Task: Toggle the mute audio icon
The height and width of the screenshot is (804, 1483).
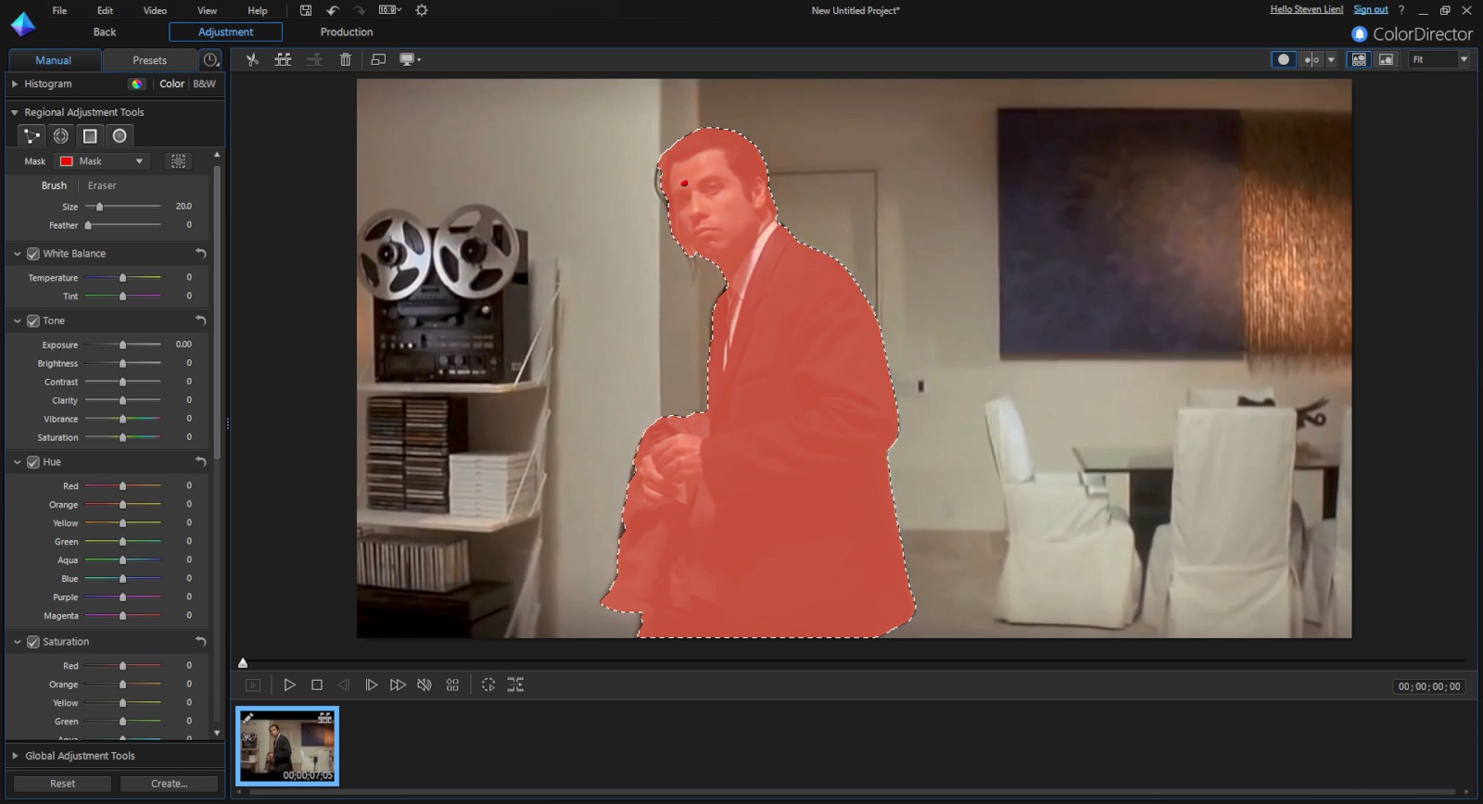Action: tap(425, 685)
